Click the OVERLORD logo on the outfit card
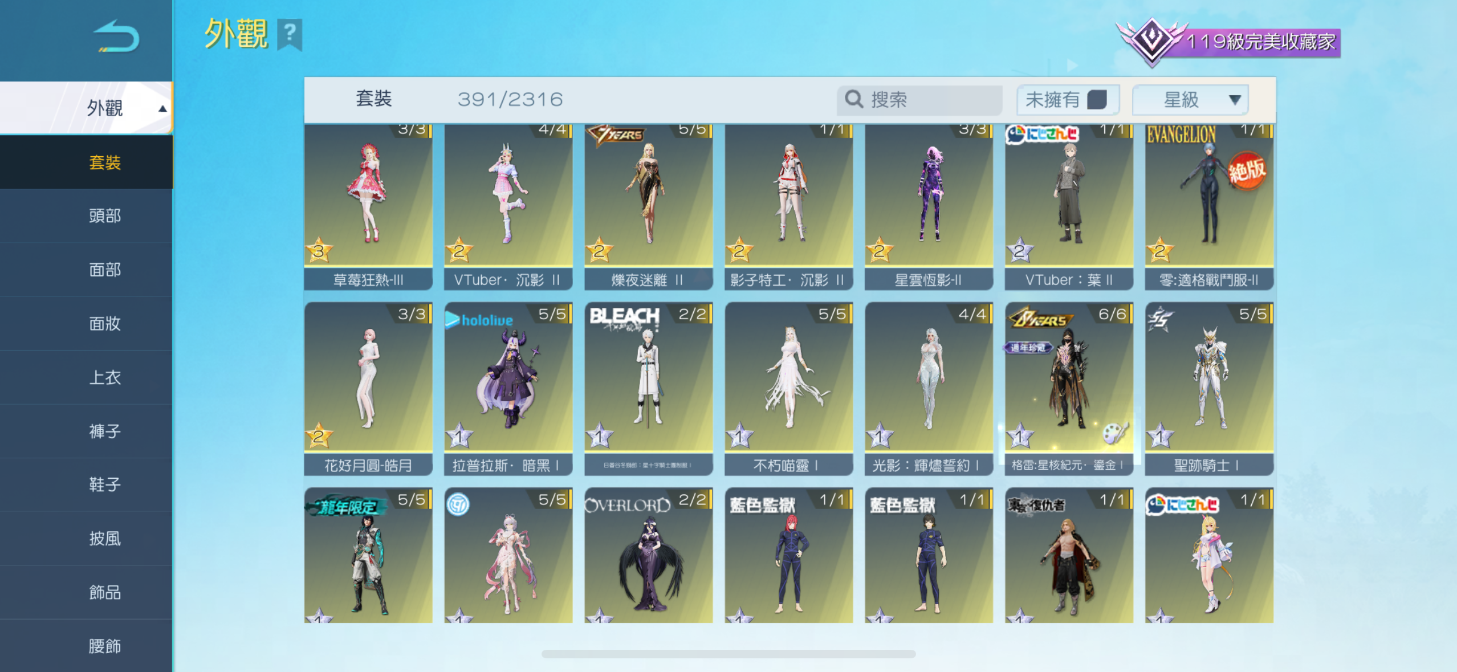Screen dimensions: 1457x672 (x=628, y=505)
